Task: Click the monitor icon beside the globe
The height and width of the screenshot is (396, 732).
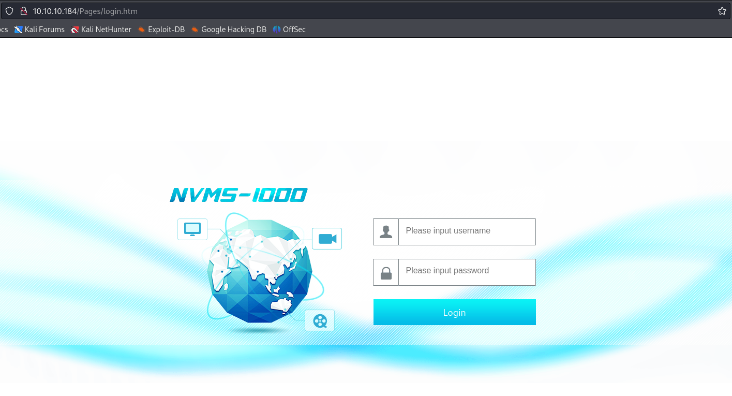Action: [192, 229]
